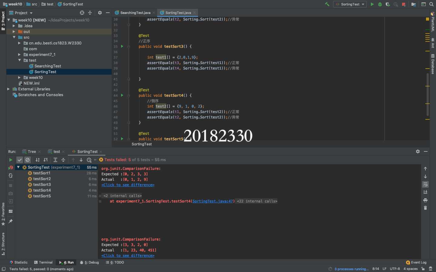Viewport: 436px width, 272px height.
Task: Open Project panel settings gear
Action: tap(100, 13)
